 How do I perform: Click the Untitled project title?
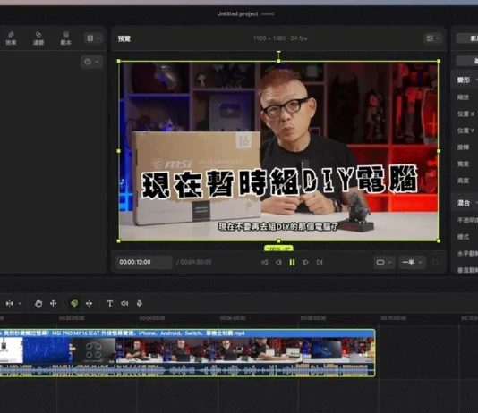(x=237, y=13)
